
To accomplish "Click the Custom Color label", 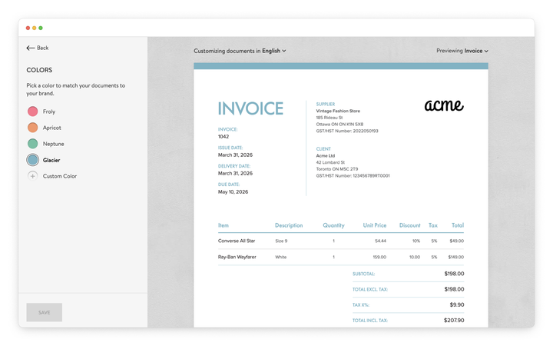I will [60, 176].
